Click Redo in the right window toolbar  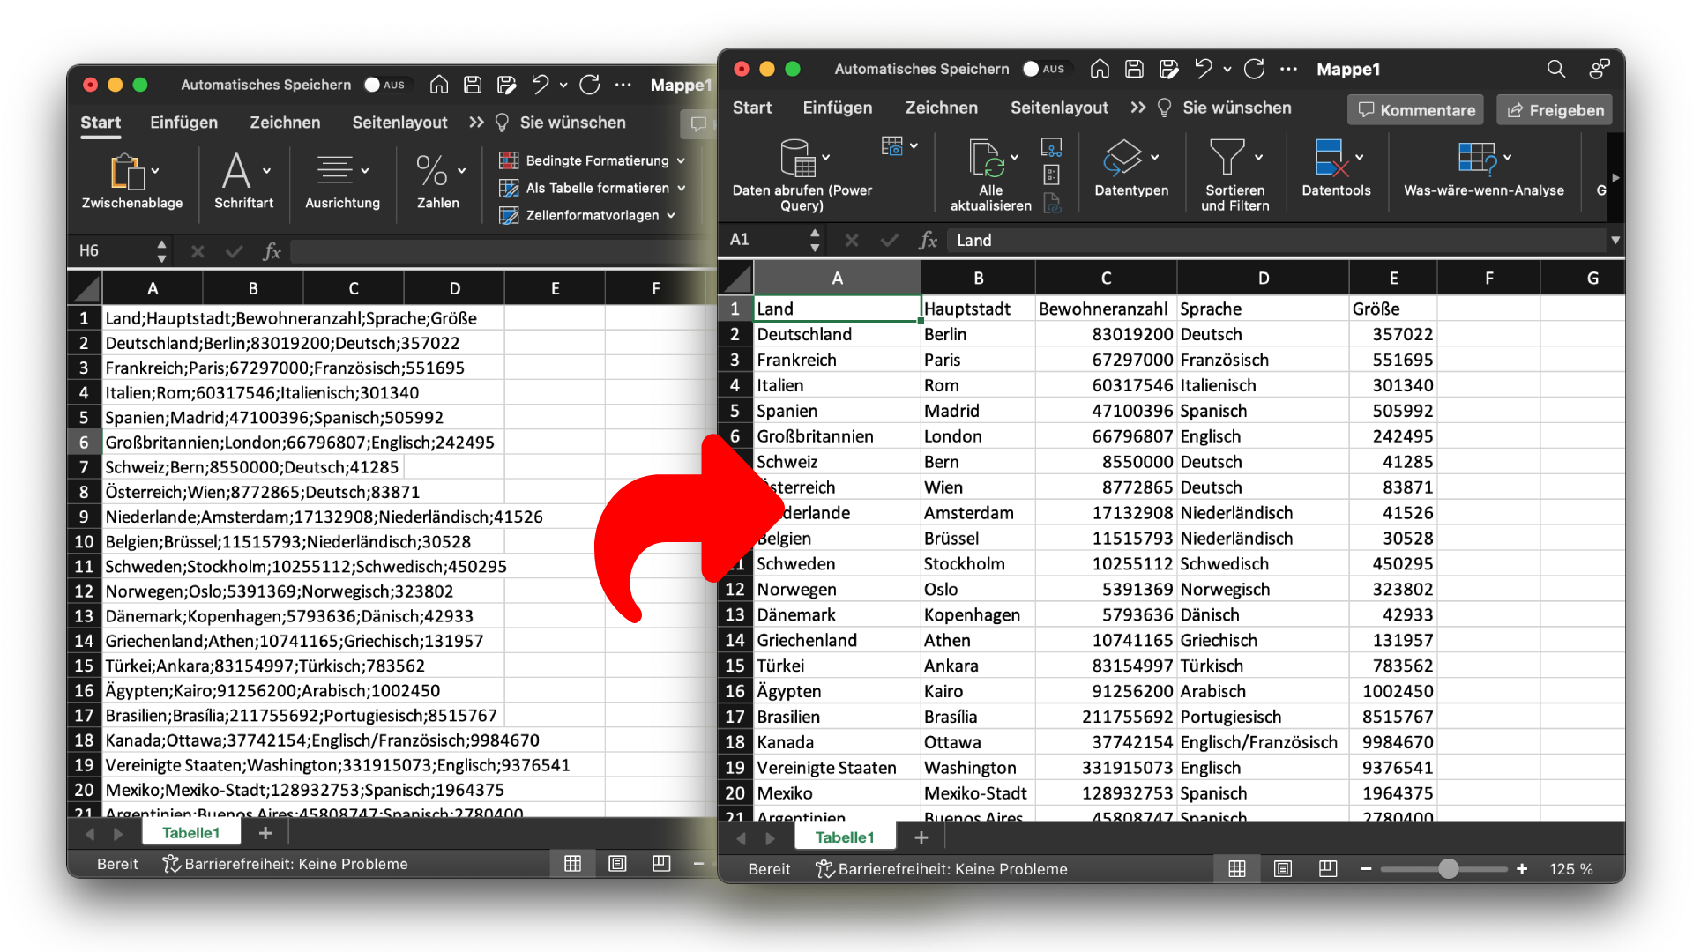coord(1255,69)
